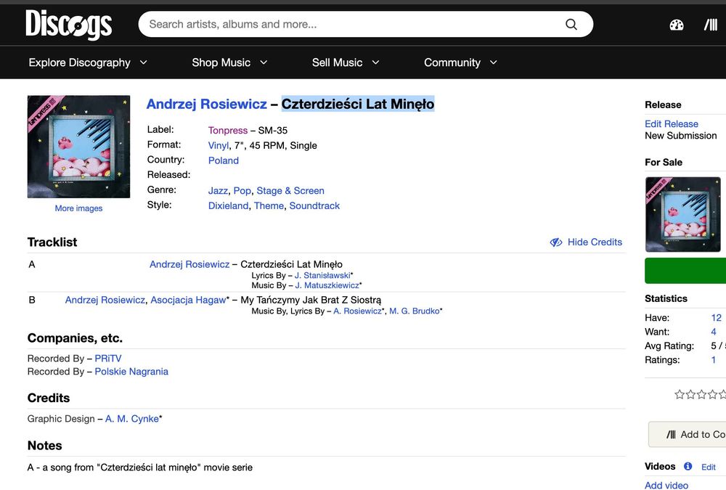726x490 pixels.
Task: Click the main album cover image
Action: (x=78, y=147)
